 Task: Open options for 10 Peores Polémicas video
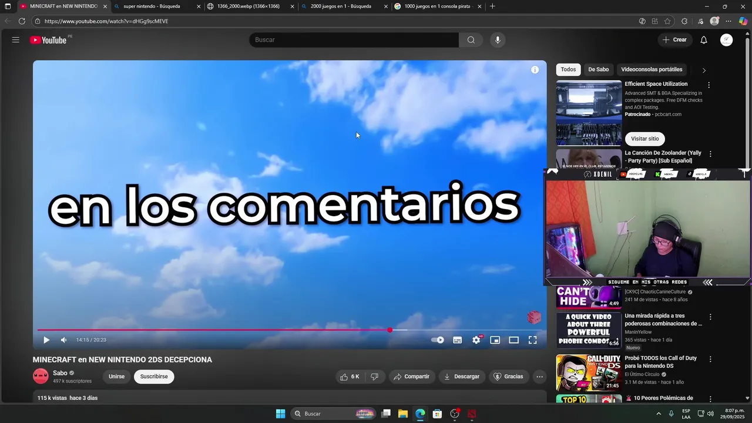pyautogui.click(x=710, y=399)
